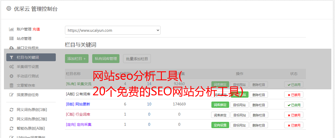Click the 批量添加栏目 button

click(137, 59)
